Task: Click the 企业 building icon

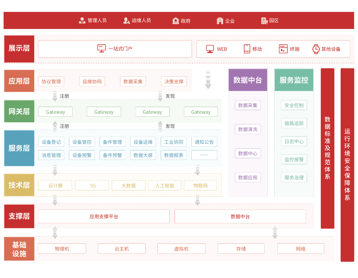Action: tap(220, 21)
